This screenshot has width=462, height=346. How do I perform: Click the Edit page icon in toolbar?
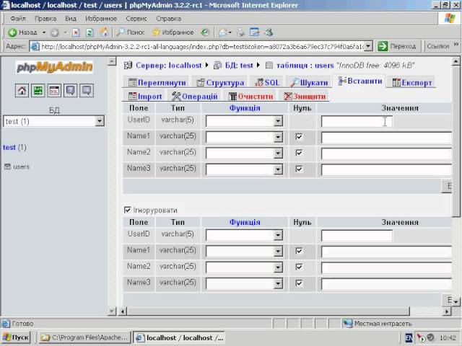pyautogui.click(x=254, y=32)
